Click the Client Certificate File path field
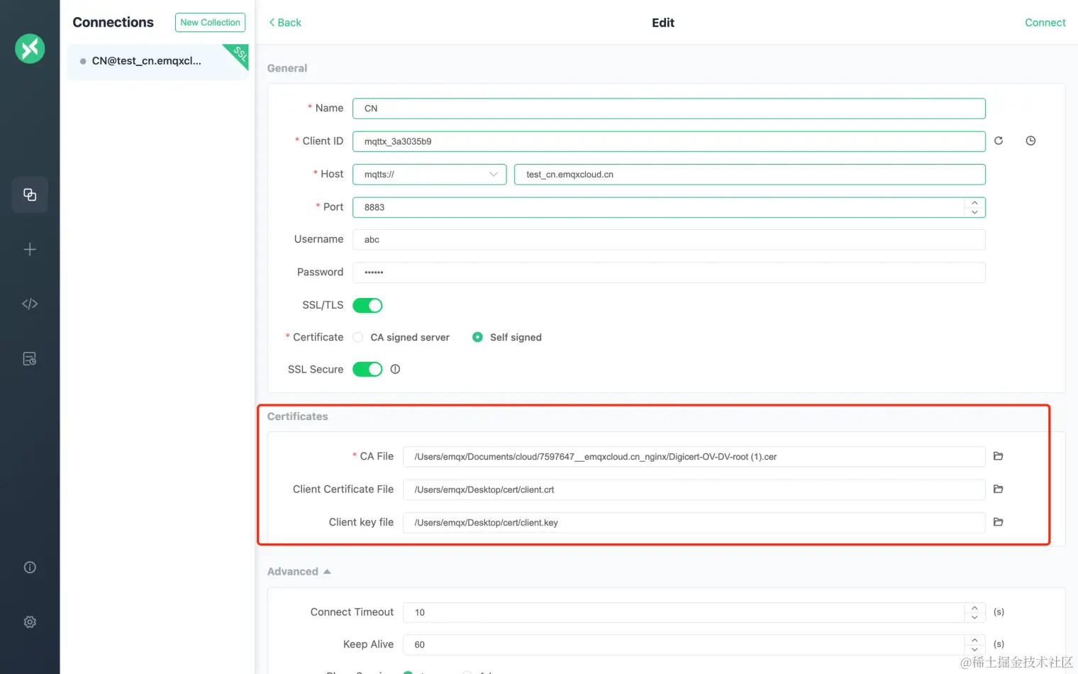 click(x=694, y=490)
